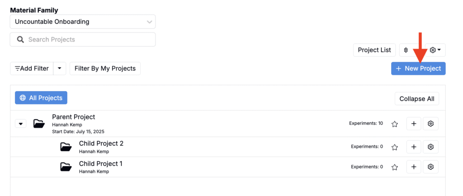The image size is (463, 196).
Task: Add item under Child Project 2
Action: pyautogui.click(x=414, y=147)
